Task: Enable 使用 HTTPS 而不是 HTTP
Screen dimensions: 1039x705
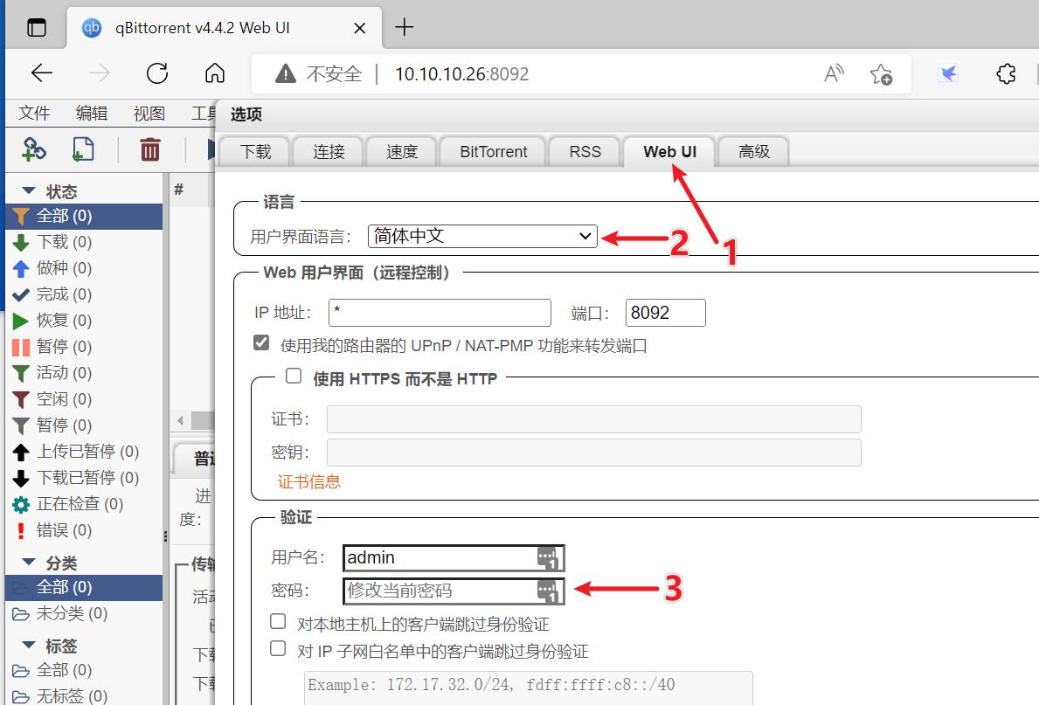Action: (x=294, y=377)
